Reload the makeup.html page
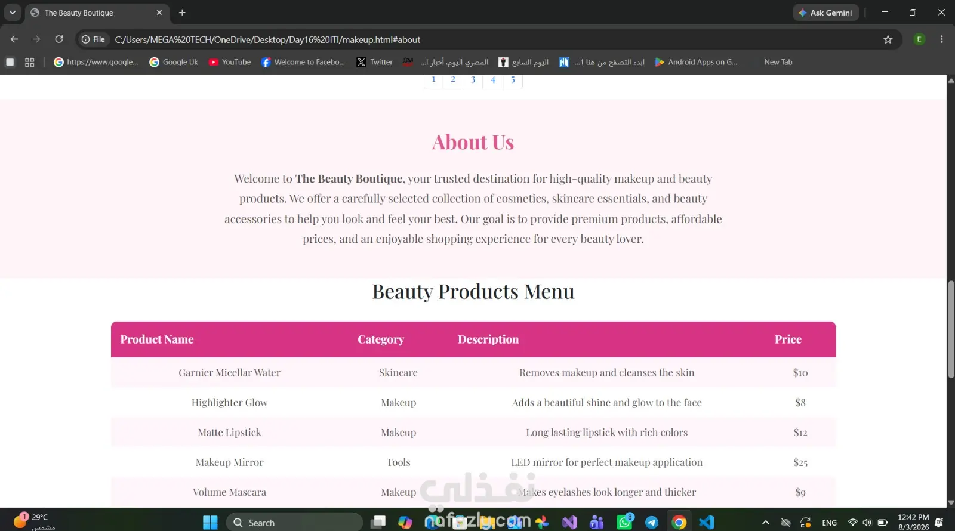This screenshot has width=955, height=531. [x=59, y=39]
